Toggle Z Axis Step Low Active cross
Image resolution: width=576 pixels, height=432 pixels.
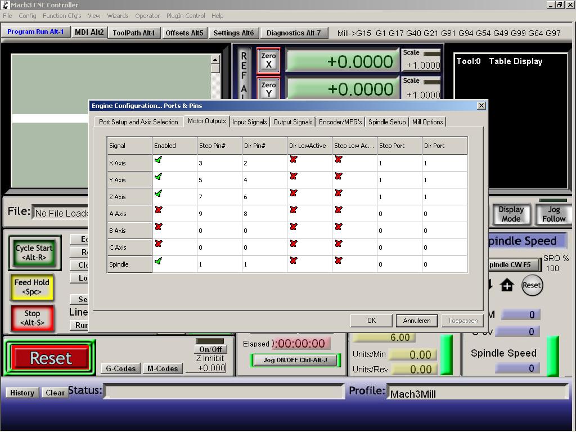click(x=338, y=193)
